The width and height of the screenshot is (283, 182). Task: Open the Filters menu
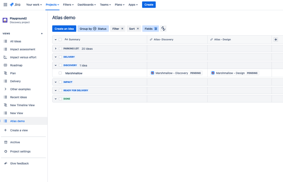[x=68, y=5]
